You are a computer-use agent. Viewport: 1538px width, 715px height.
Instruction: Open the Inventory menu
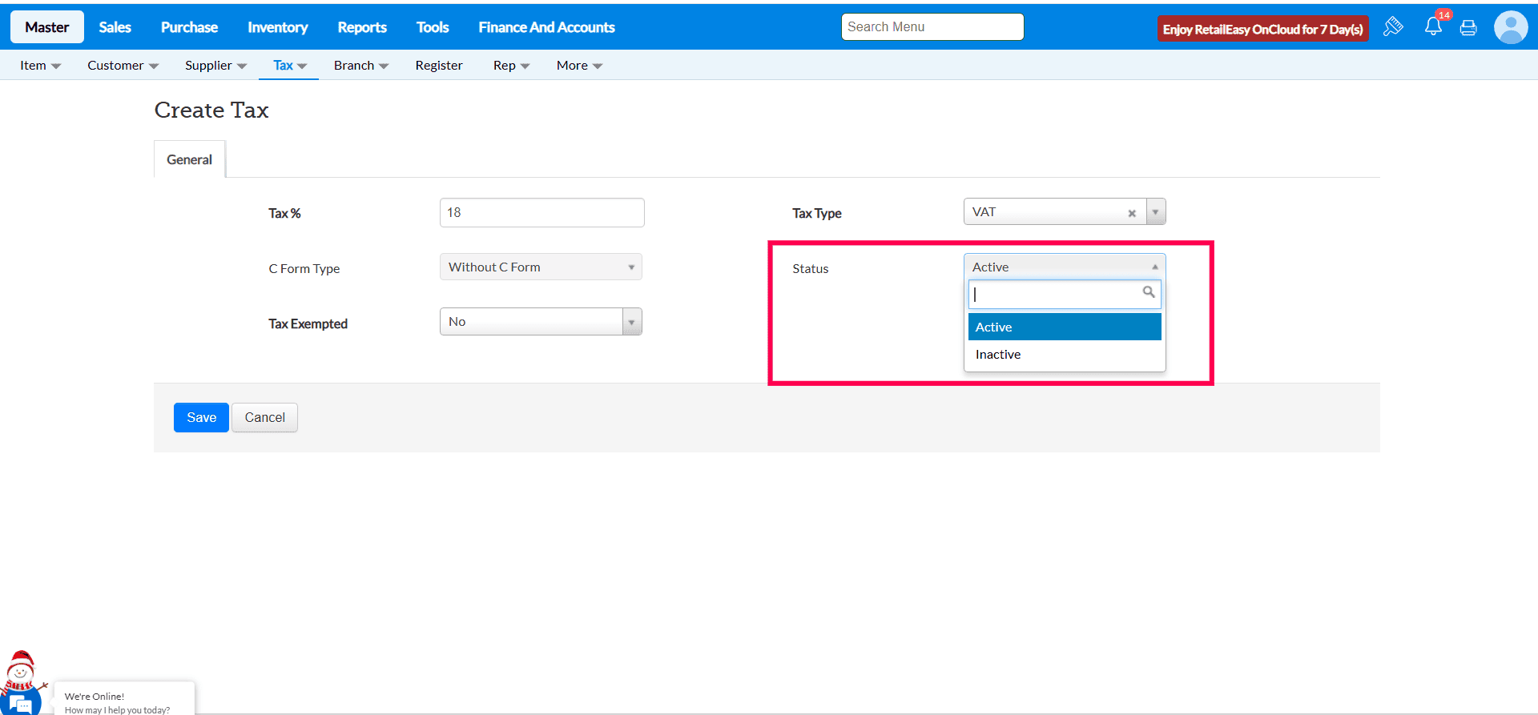(277, 27)
